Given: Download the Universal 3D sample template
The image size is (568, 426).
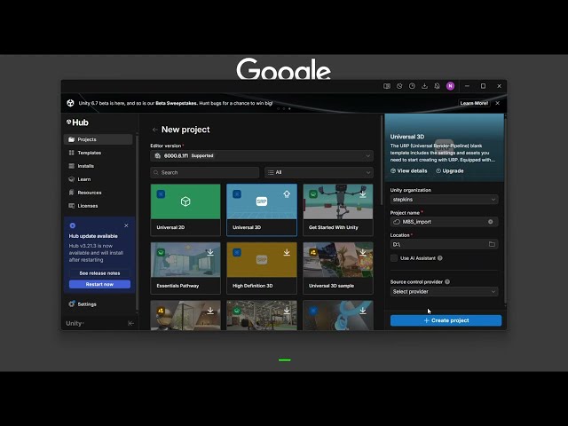Looking at the screenshot, I should tap(363, 252).
